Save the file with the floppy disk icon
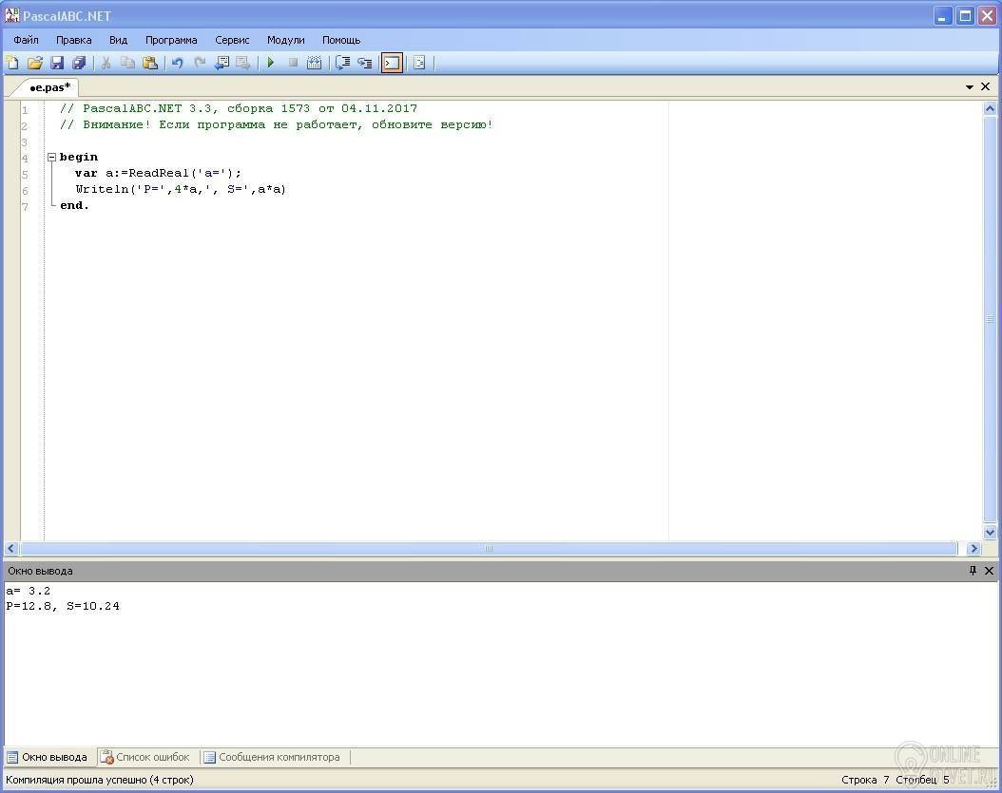 pyautogui.click(x=57, y=63)
